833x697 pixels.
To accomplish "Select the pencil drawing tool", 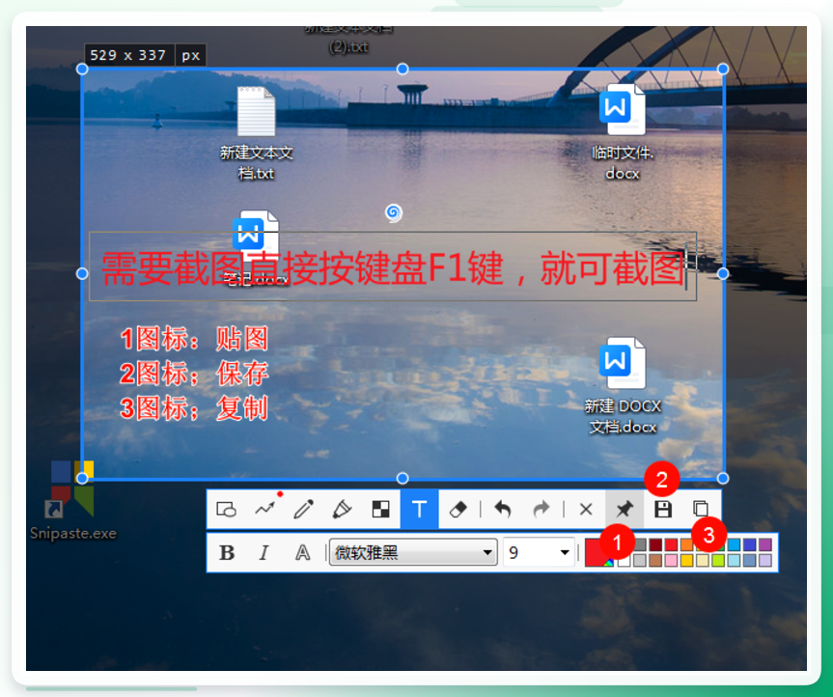I will (x=303, y=510).
